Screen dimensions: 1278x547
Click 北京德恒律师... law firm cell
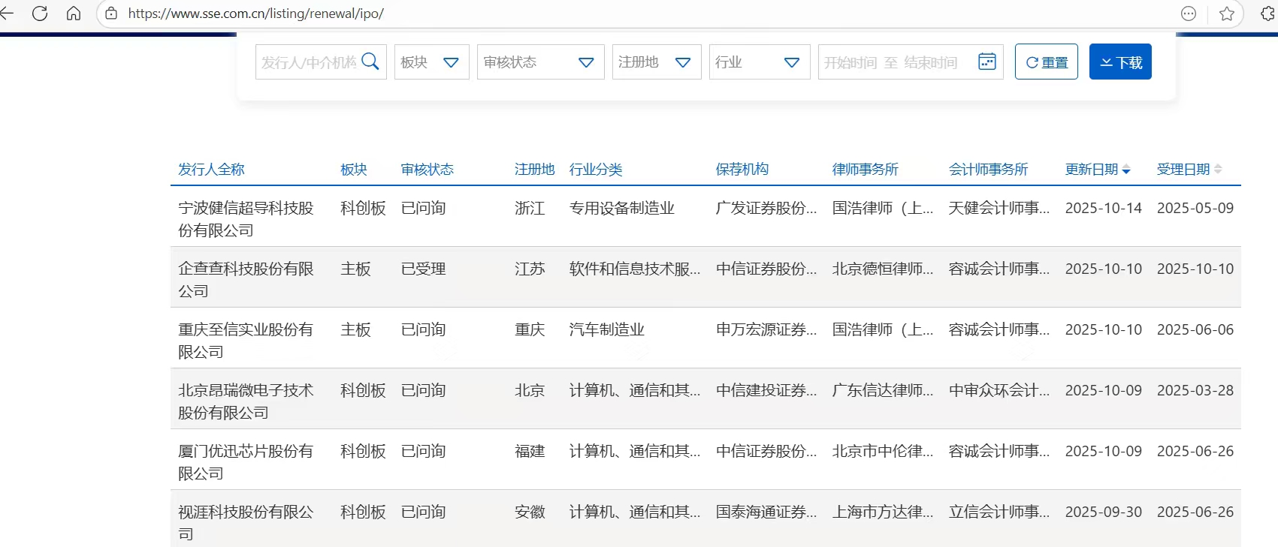click(883, 269)
